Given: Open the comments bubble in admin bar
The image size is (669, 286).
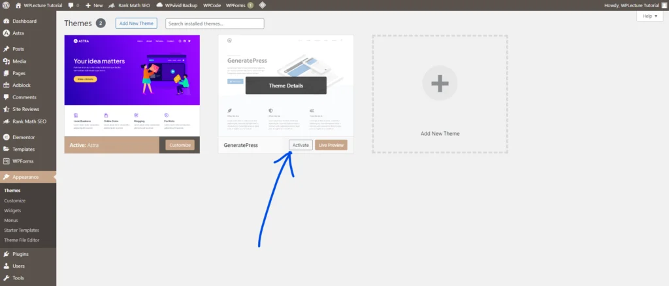Looking at the screenshot, I should [x=74, y=5].
